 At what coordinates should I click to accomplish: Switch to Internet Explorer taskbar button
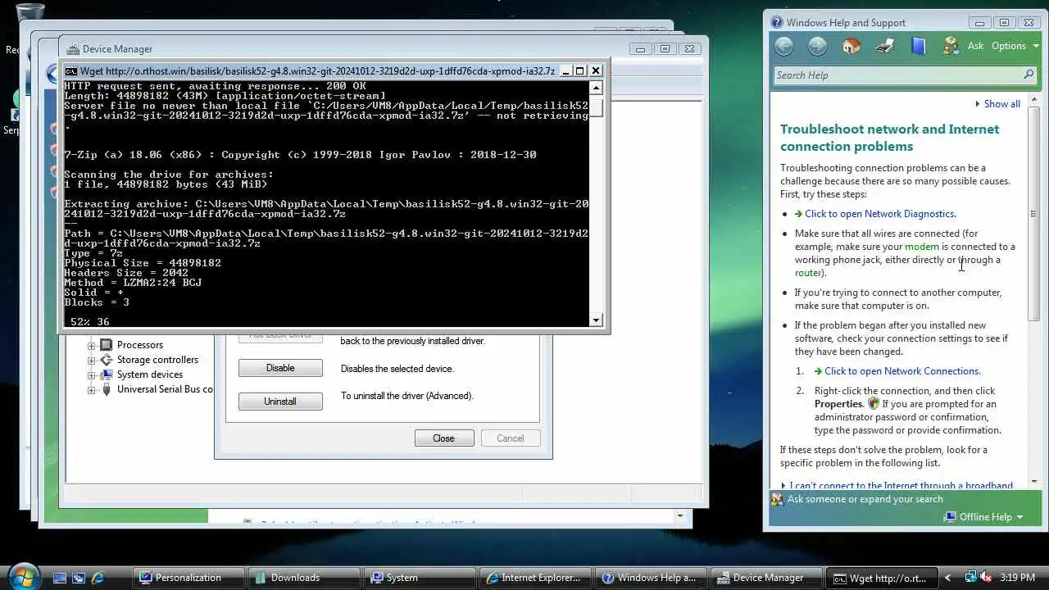coord(534,578)
